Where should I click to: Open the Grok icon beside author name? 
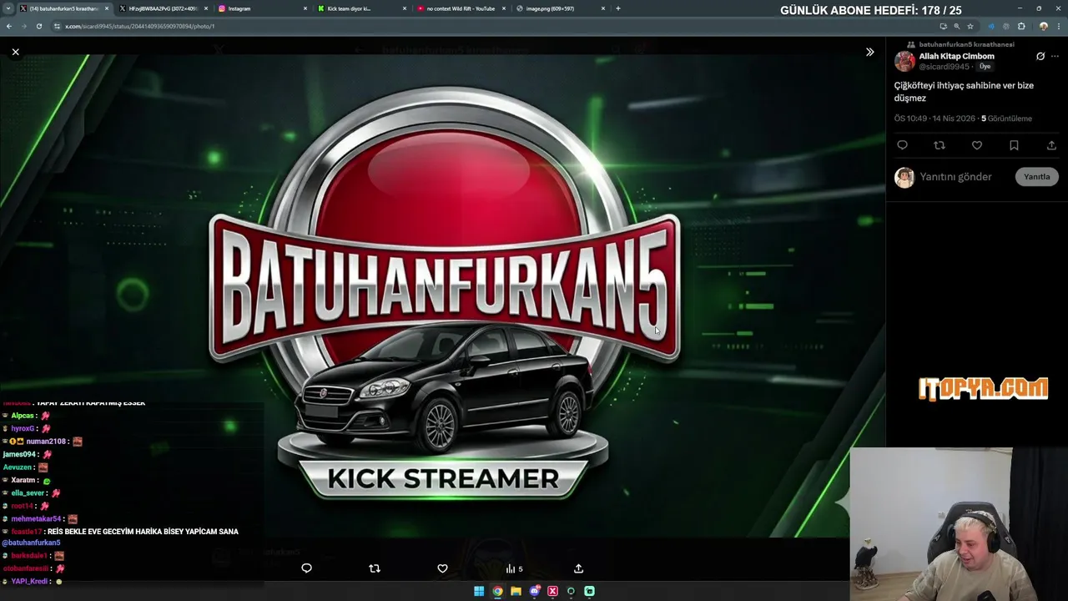pyautogui.click(x=1040, y=57)
